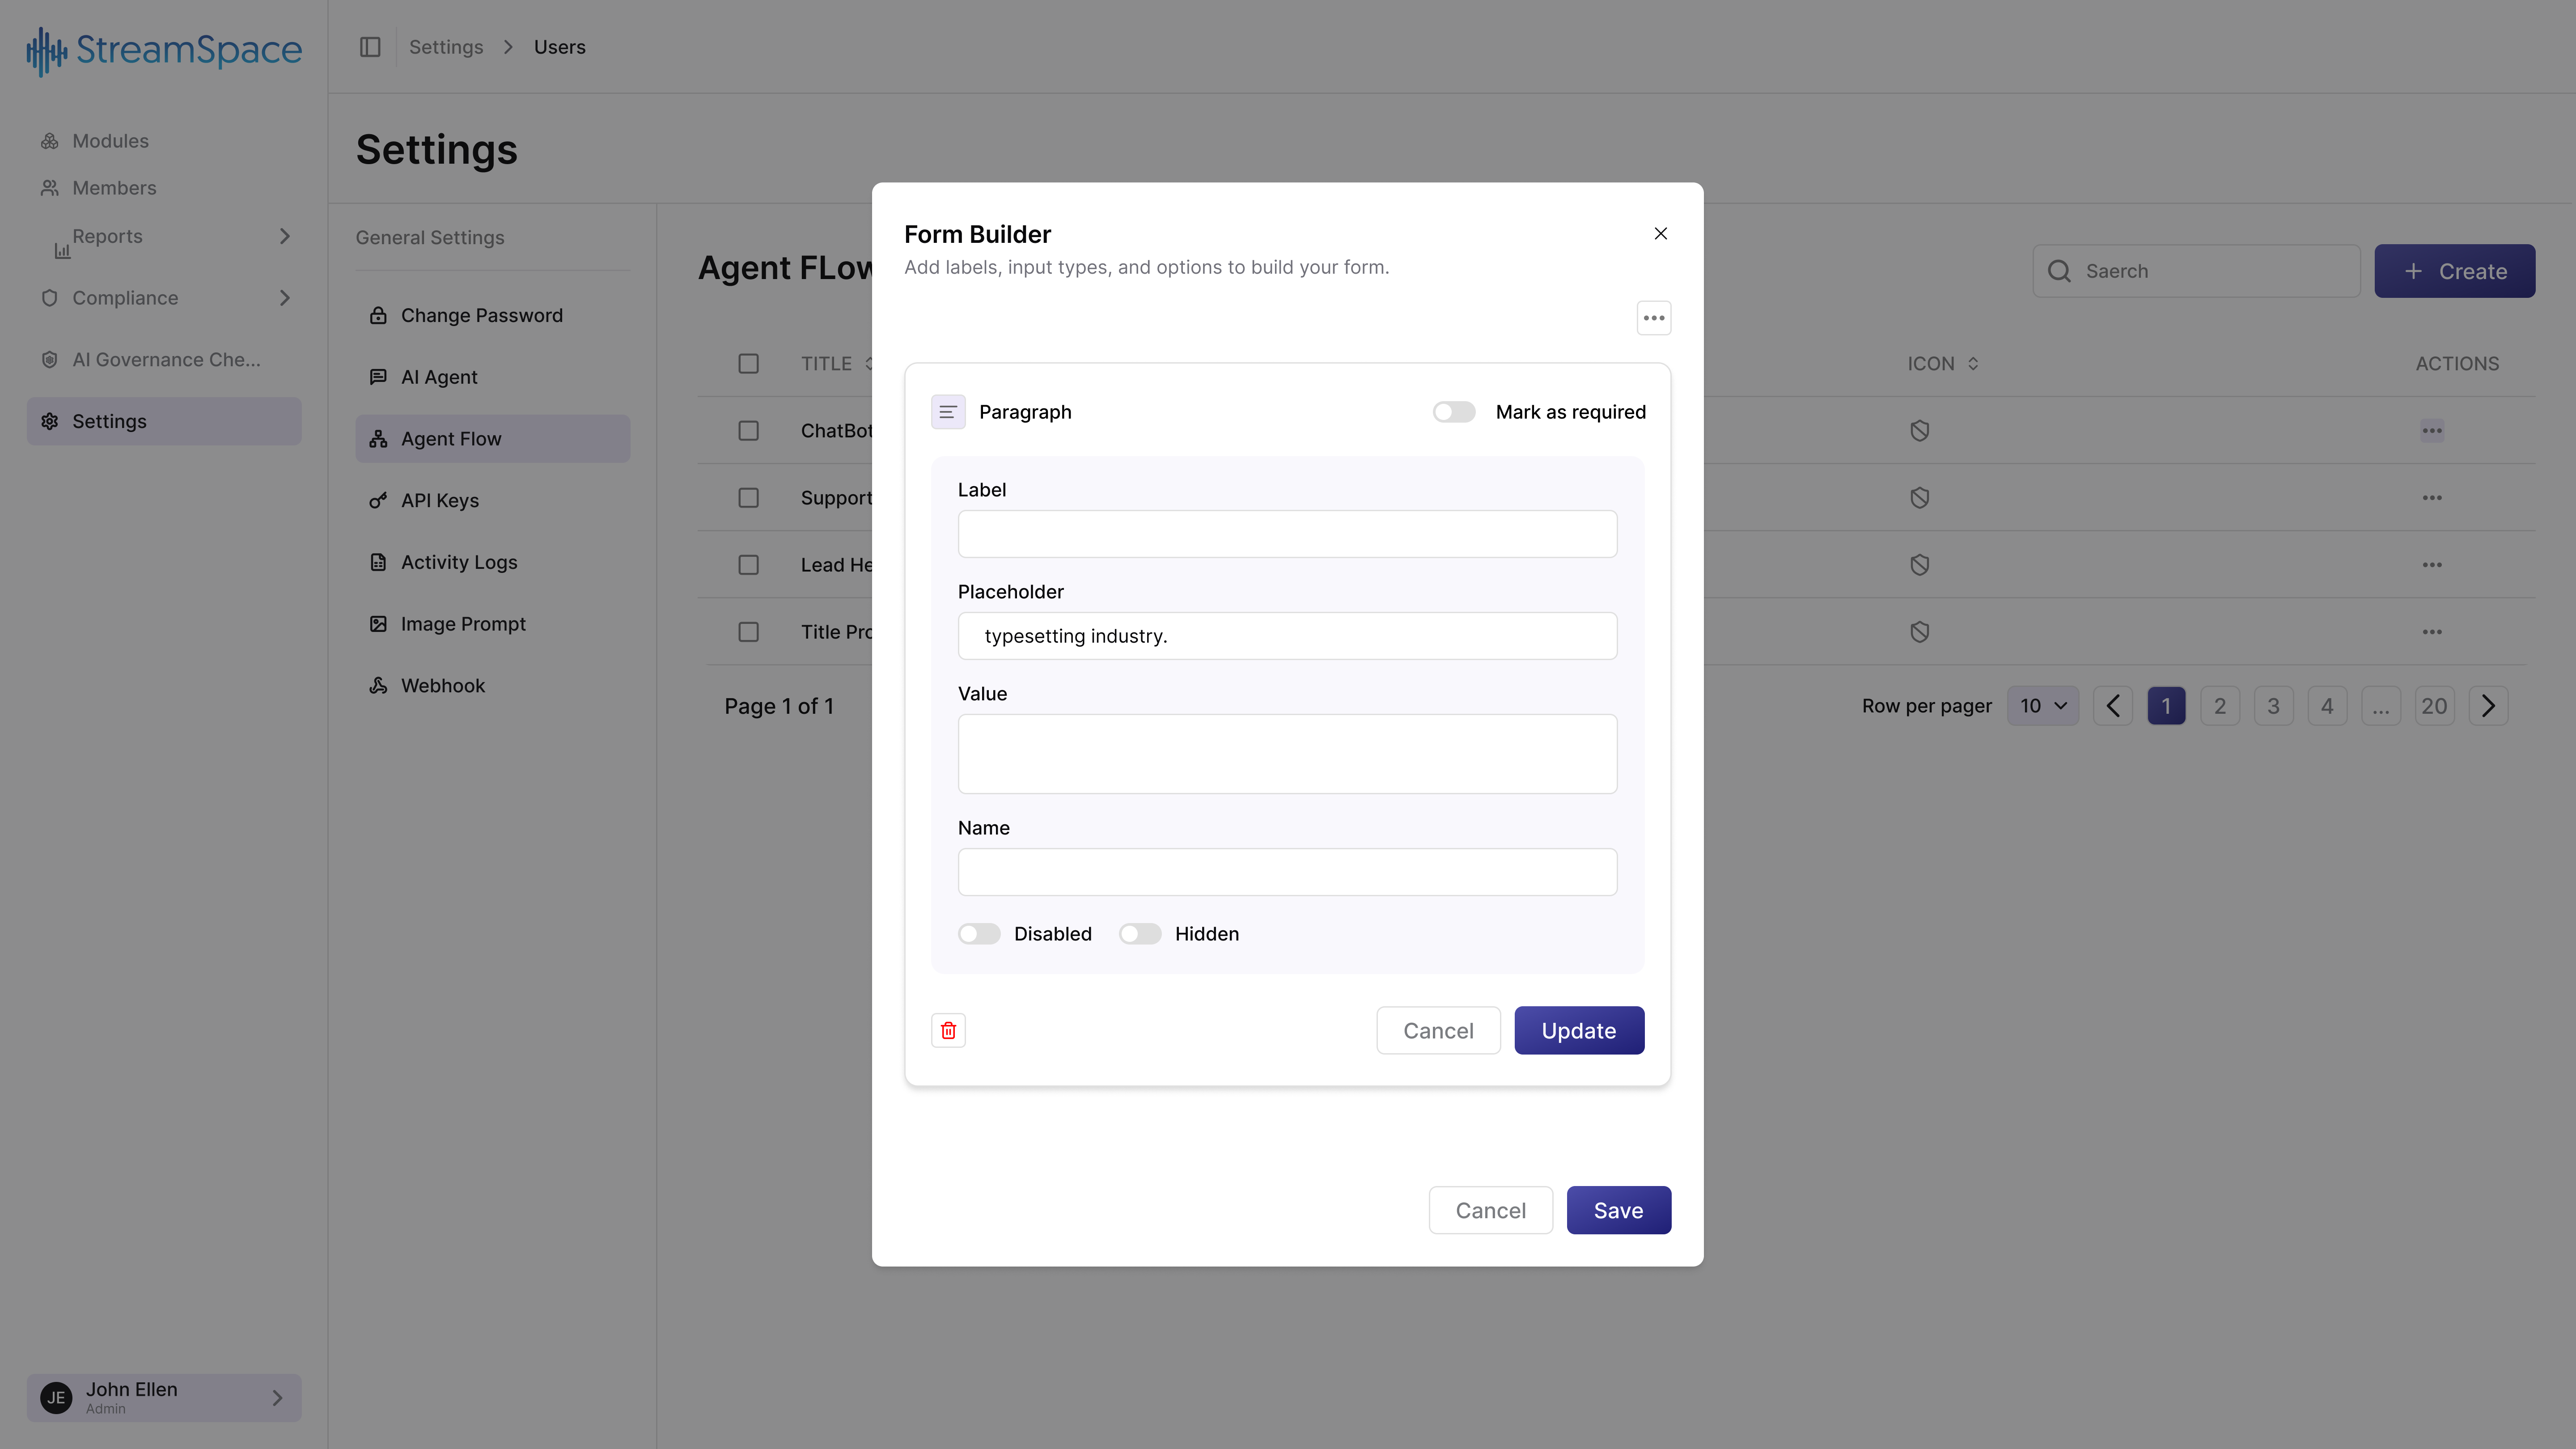
Task: Click the Placeholder input field
Action: [1287, 636]
